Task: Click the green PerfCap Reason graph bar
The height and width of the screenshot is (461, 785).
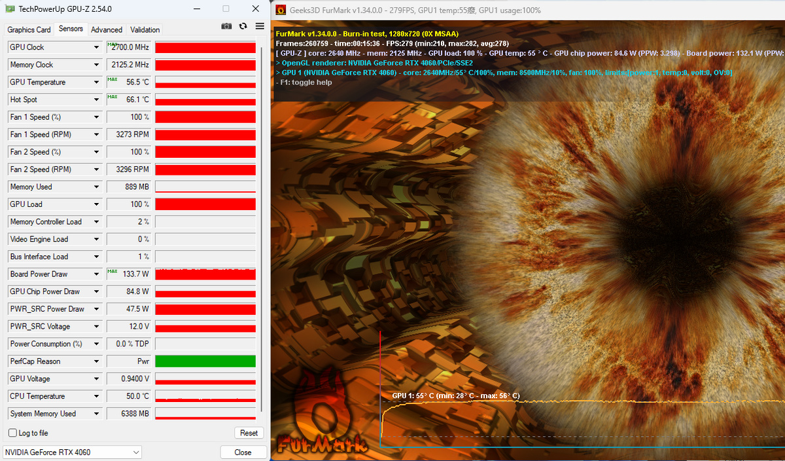Action: [x=205, y=361]
